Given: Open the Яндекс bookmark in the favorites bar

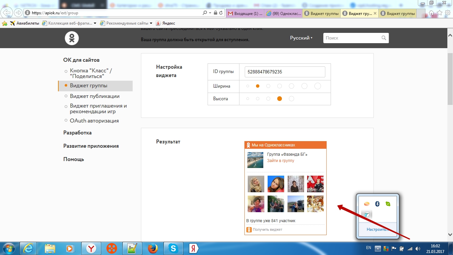Looking at the screenshot, I should [x=165, y=23].
